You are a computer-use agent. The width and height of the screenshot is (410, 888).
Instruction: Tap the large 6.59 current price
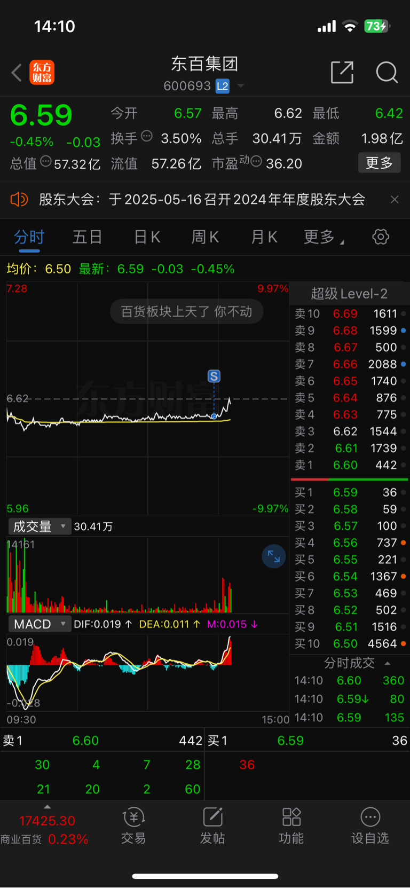tap(41, 115)
